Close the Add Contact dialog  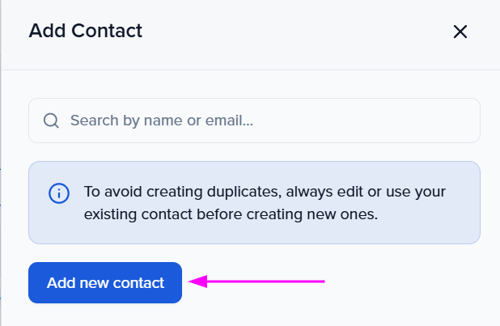[x=460, y=32]
